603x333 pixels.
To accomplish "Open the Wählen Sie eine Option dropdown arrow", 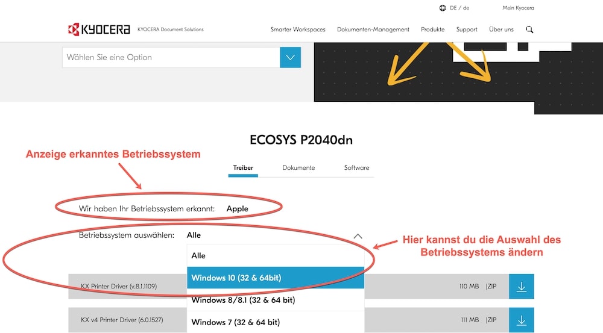I will [291, 57].
